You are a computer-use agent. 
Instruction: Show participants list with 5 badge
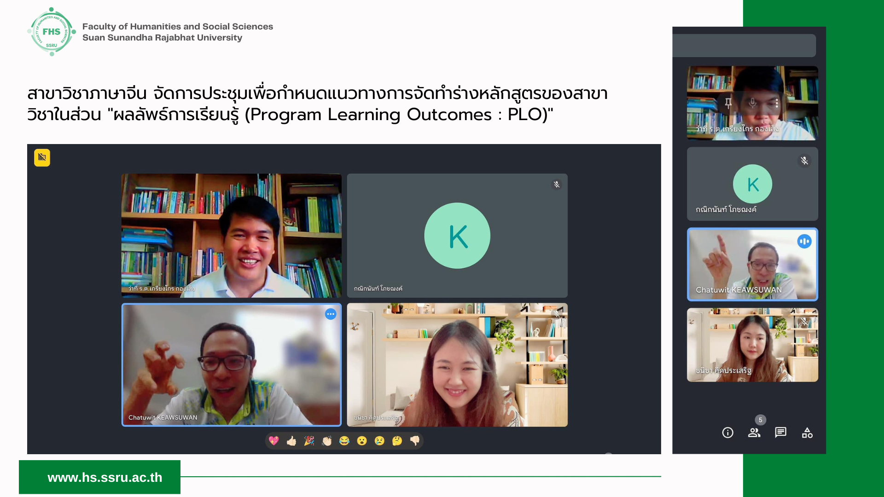pyautogui.click(x=754, y=433)
